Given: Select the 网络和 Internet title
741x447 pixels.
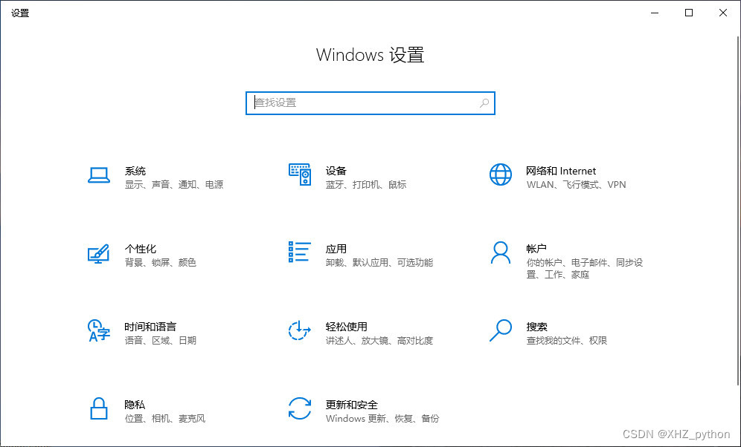Looking at the screenshot, I should pos(561,171).
